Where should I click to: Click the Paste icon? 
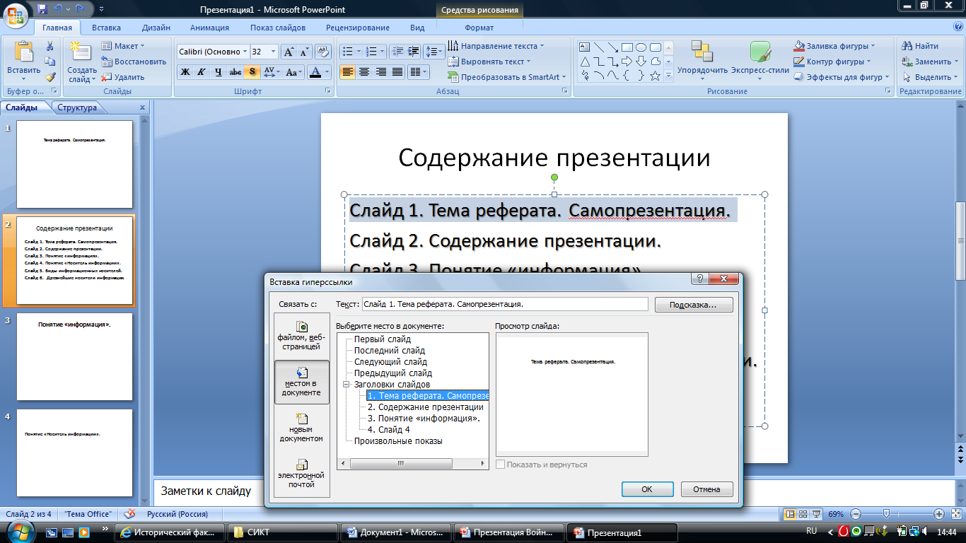pyautogui.click(x=23, y=52)
